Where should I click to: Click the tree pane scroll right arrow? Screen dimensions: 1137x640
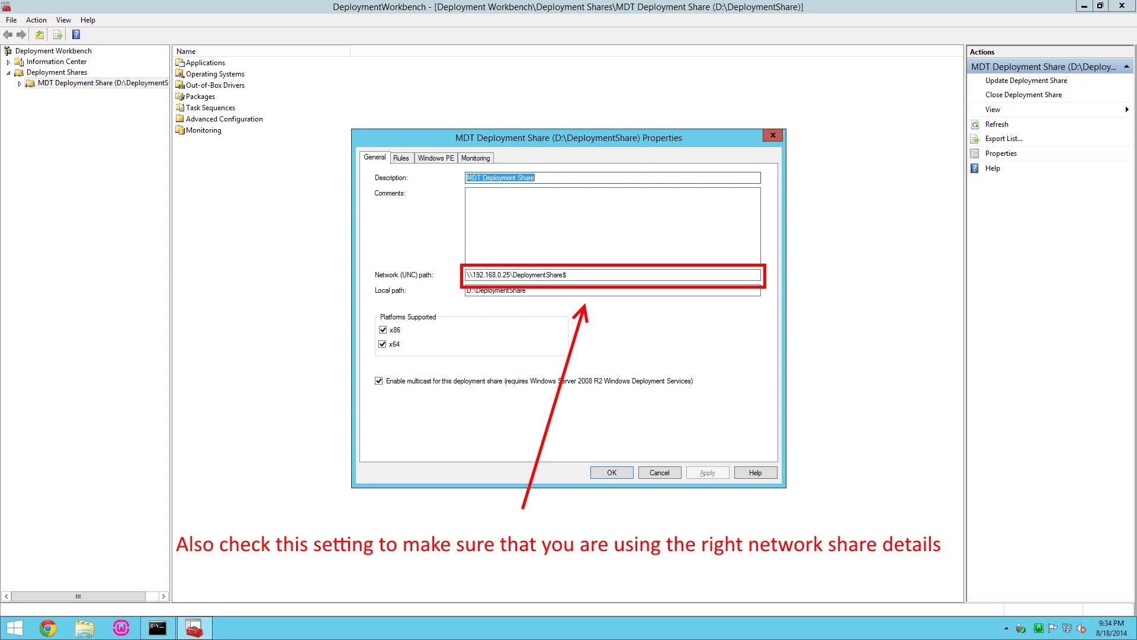[163, 597]
